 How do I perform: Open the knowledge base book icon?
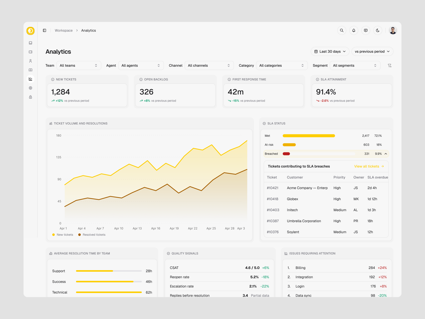click(x=30, y=70)
